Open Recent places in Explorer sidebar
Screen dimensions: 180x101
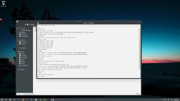tap(24, 36)
